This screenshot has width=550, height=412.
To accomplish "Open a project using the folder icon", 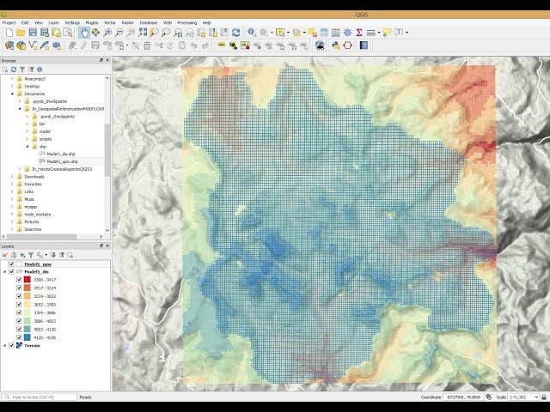I will [21, 33].
